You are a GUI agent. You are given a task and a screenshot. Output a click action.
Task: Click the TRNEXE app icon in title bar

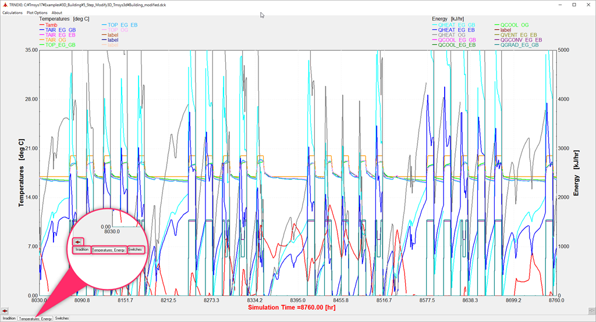[x=5, y=5]
